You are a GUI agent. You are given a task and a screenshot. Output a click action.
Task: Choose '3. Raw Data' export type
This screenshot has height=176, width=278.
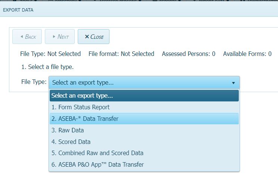point(144,131)
